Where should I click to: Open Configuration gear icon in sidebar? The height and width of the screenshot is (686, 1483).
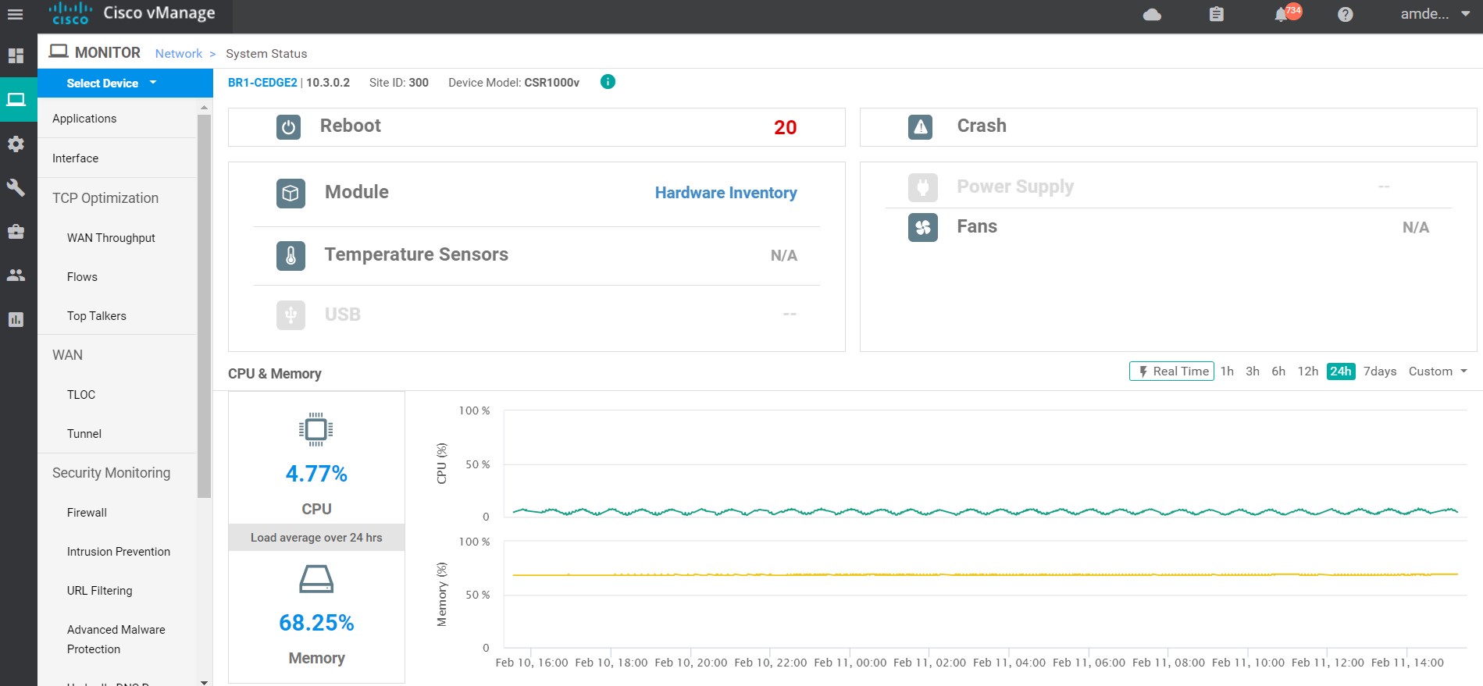[x=16, y=144]
